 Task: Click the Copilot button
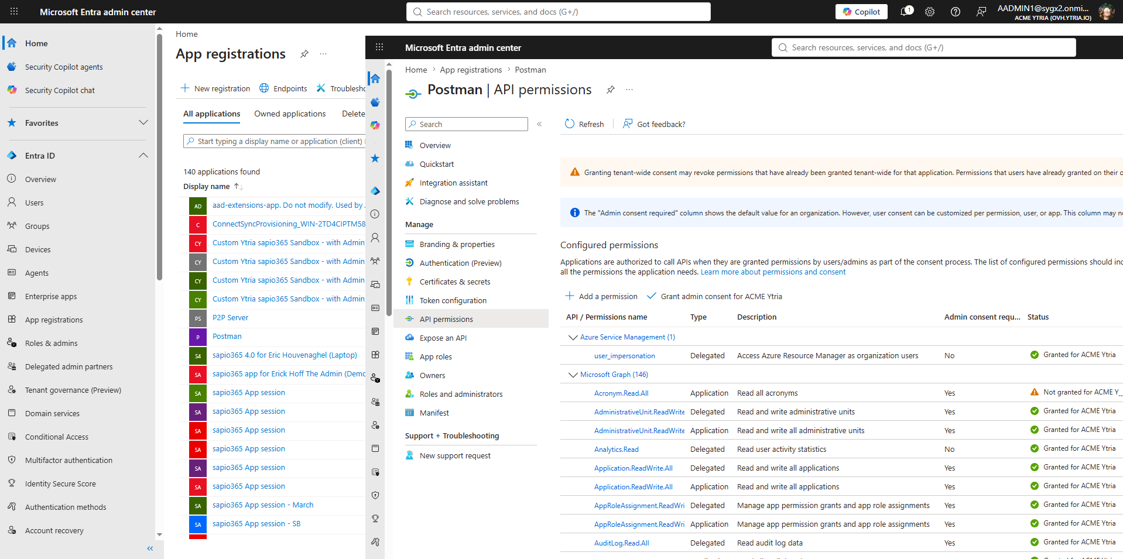coord(861,12)
